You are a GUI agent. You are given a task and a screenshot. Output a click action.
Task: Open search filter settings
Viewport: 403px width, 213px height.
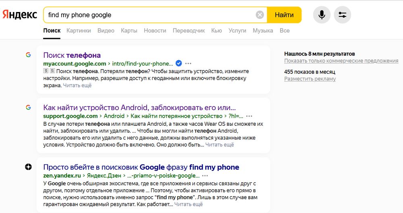(x=343, y=15)
